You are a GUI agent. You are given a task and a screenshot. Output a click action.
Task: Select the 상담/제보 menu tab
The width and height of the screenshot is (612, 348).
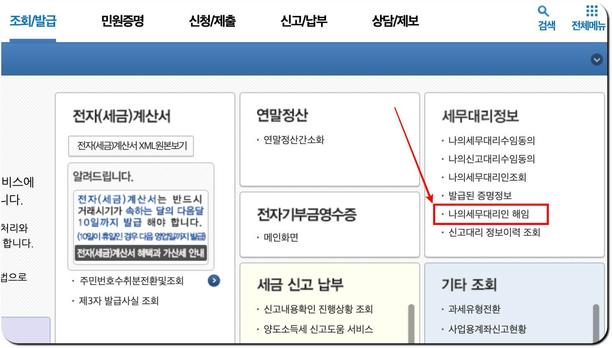[395, 21]
